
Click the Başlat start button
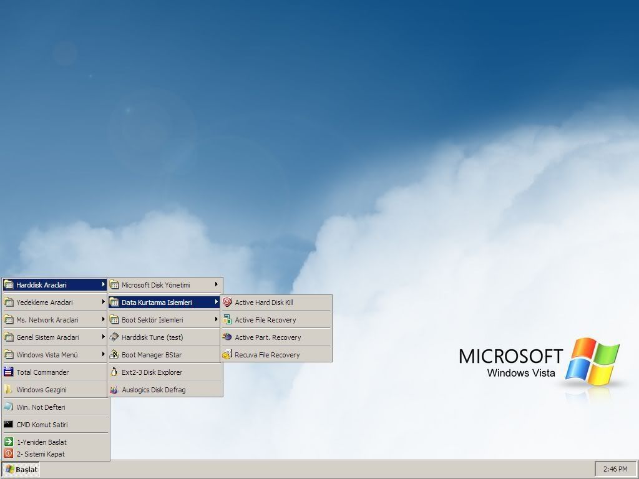pyautogui.click(x=21, y=469)
